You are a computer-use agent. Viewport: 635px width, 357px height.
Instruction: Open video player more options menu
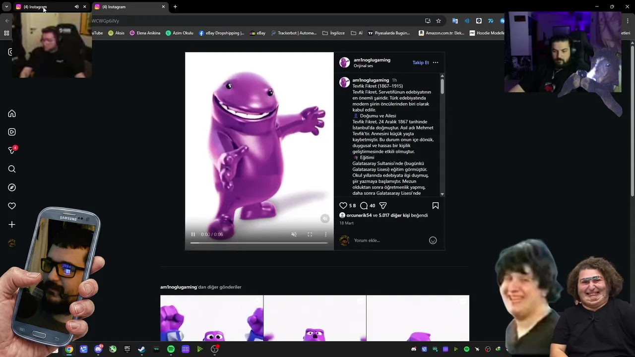325,235
